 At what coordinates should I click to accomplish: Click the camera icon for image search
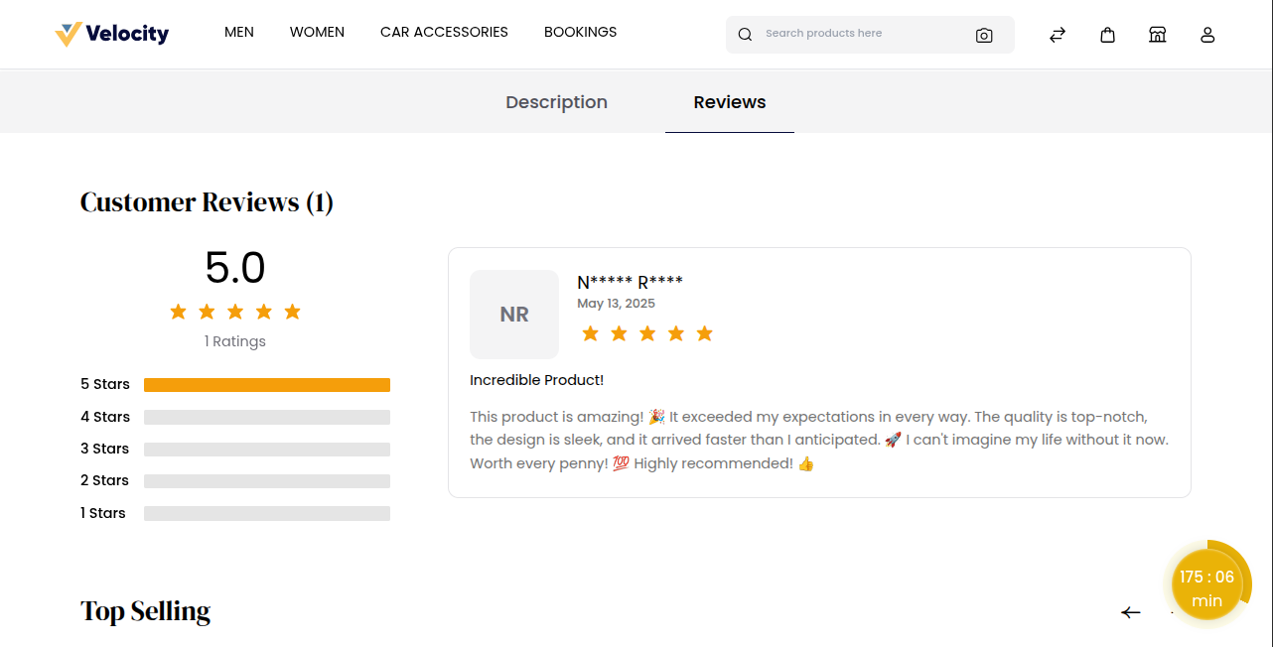point(984,34)
